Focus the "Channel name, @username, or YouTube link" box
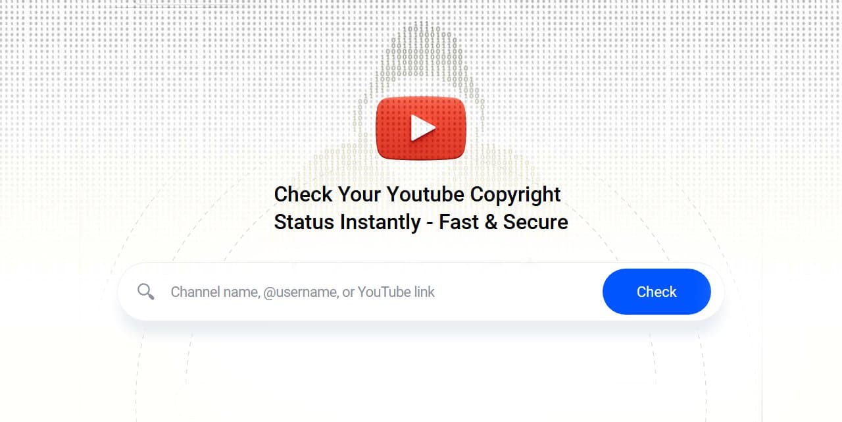Image resolution: width=842 pixels, height=422 pixels. [x=380, y=292]
